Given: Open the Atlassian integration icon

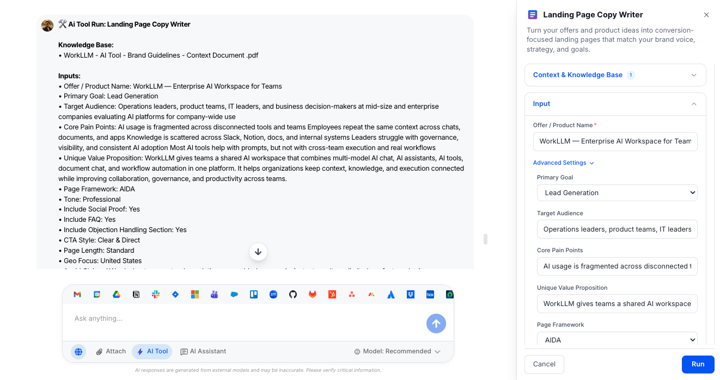Looking at the screenshot, I should tap(391, 294).
